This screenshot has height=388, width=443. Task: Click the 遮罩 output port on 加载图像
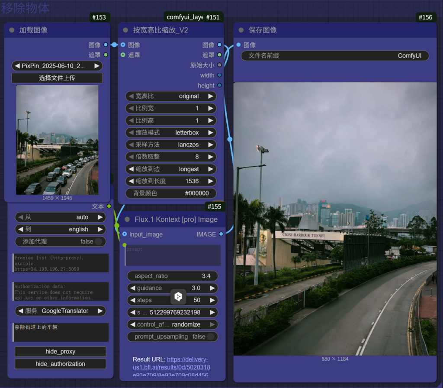106,55
